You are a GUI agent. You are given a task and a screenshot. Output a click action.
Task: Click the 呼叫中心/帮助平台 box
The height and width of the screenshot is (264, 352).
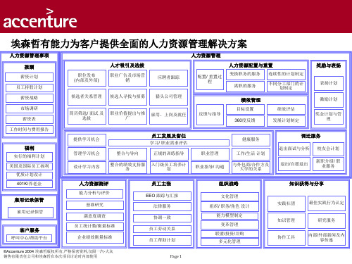click(x=30, y=238)
